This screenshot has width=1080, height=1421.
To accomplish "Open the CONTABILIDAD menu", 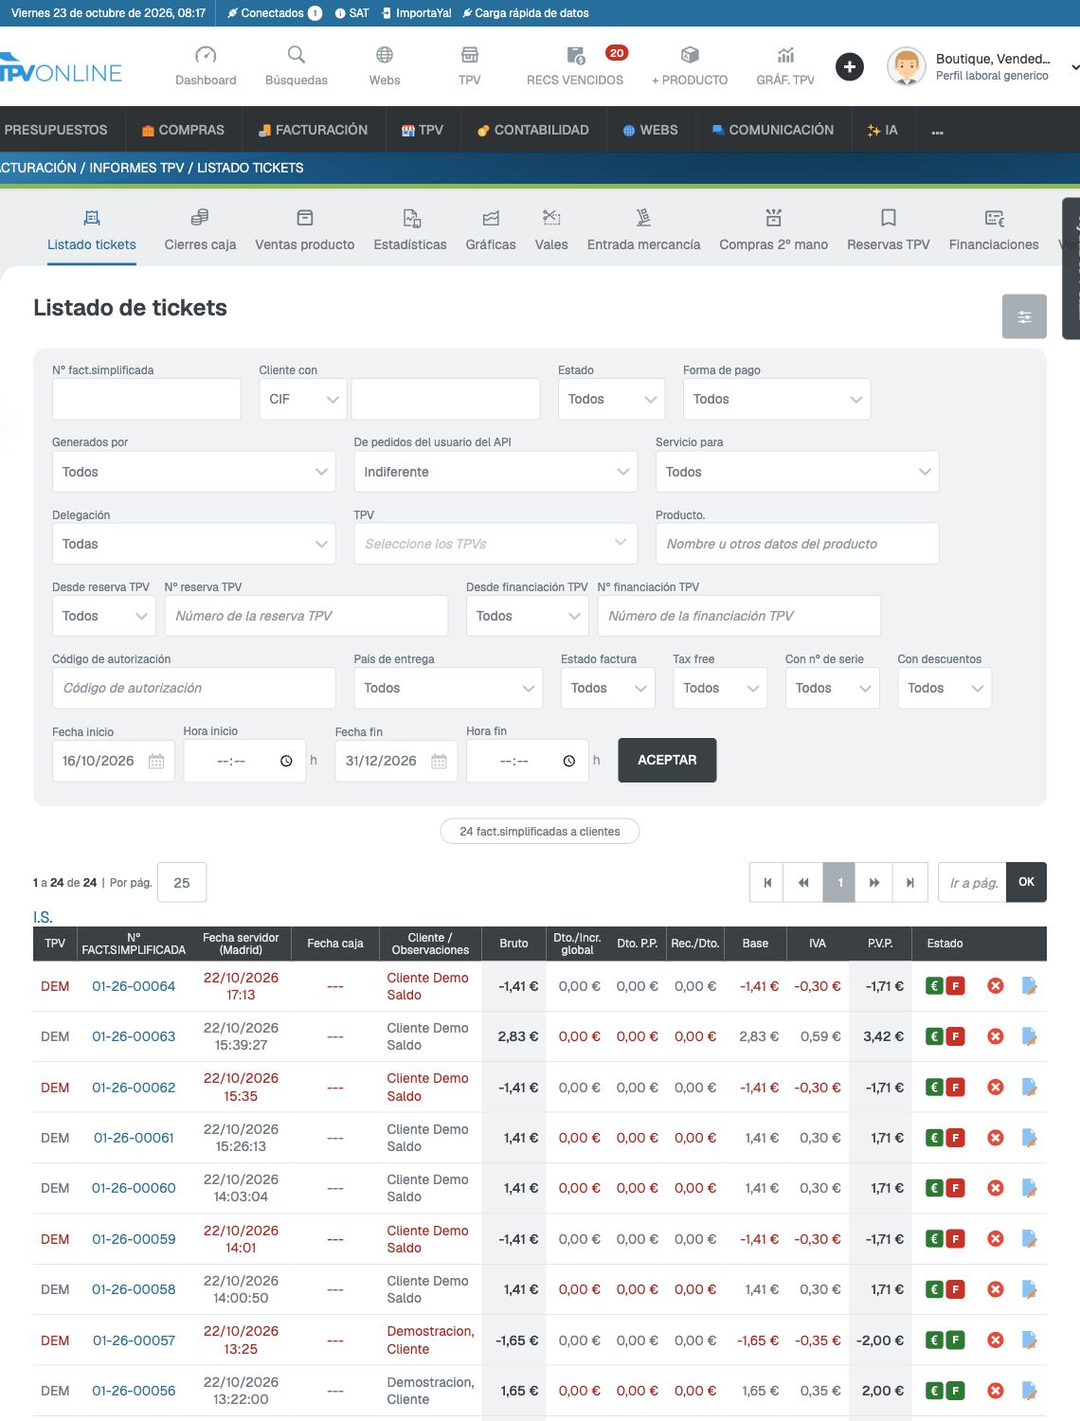I will [533, 130].
